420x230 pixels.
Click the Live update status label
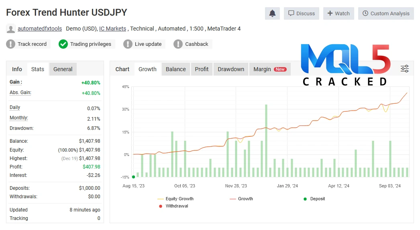point(148,44)
